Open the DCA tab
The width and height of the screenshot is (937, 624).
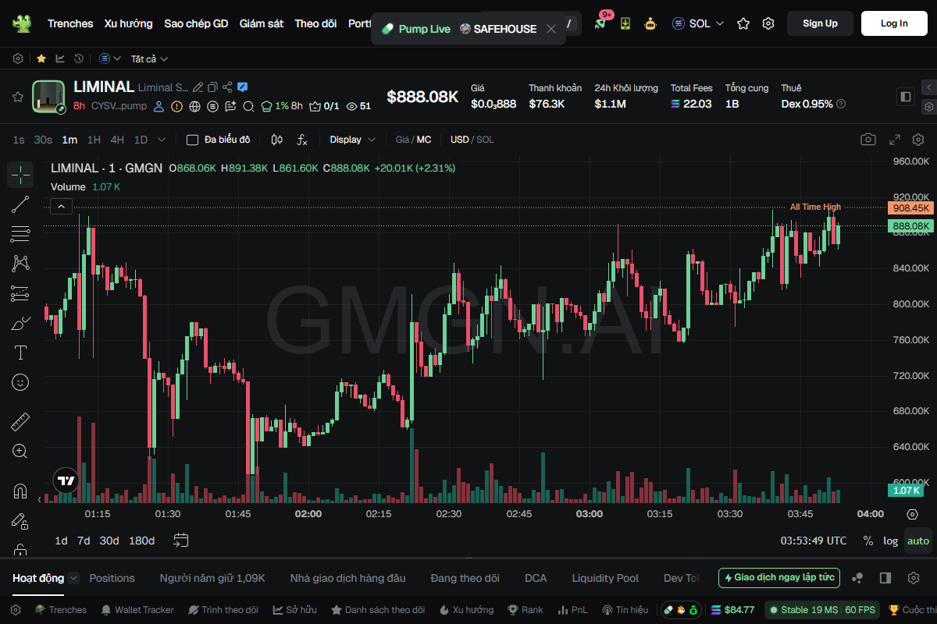536,578
